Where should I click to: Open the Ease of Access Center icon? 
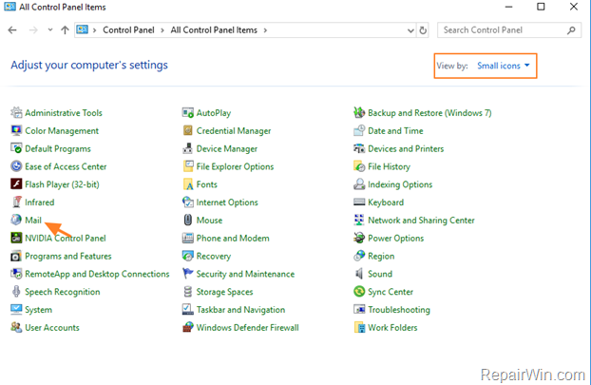[x=16, y=166]
